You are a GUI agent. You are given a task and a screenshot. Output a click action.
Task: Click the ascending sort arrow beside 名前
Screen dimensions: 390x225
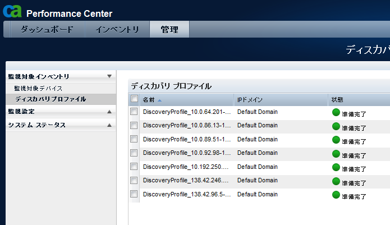pos(160,100)
